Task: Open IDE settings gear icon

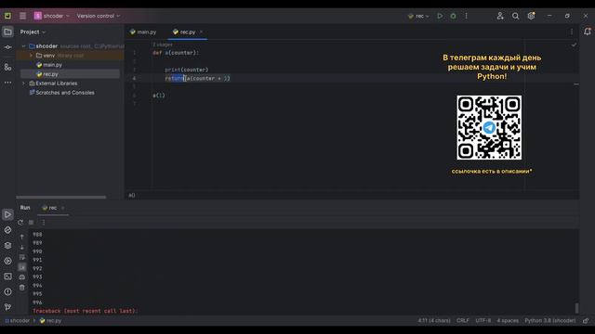Action: tap(531, 16)
